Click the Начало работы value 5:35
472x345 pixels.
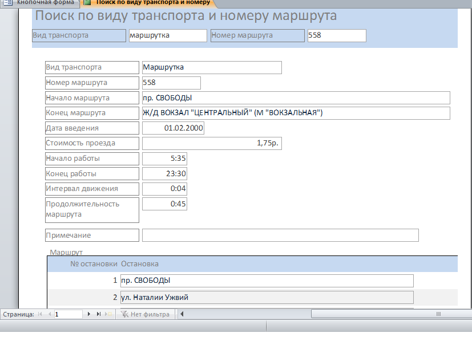click(x=165, y=159)
